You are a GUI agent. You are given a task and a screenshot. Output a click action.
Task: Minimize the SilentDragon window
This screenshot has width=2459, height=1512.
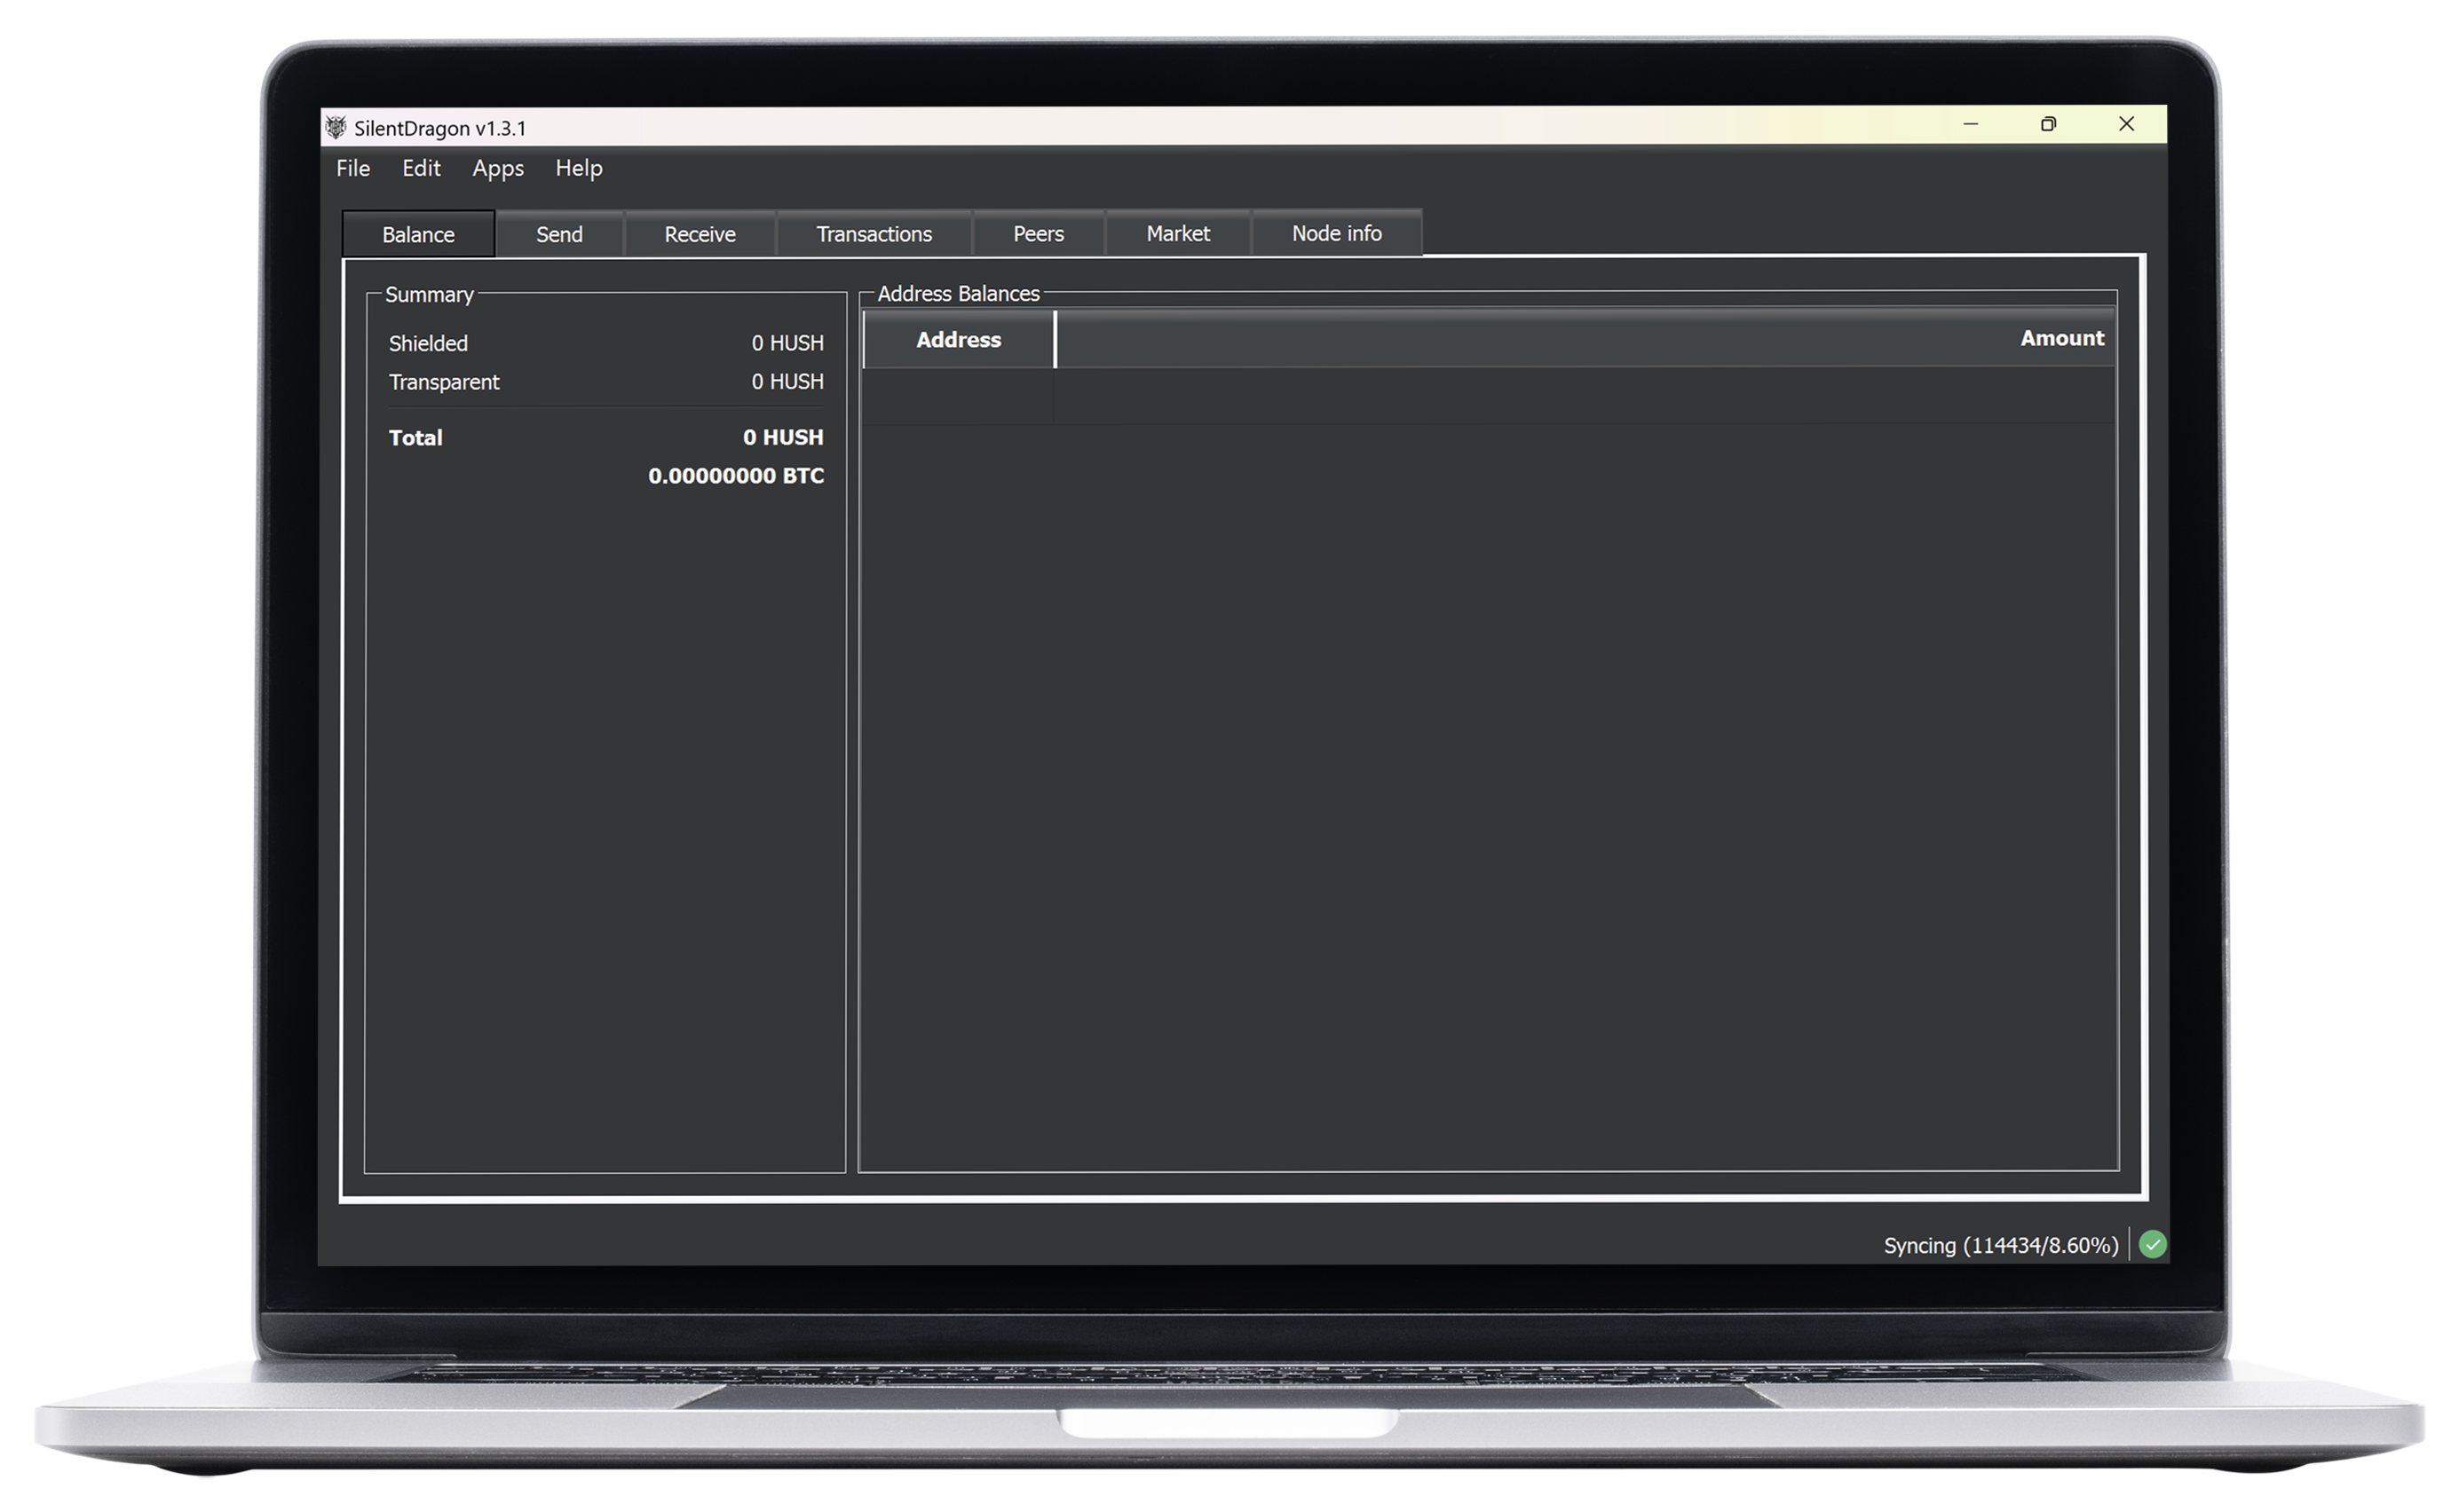pyautogui.click(x=1970, y=124)
